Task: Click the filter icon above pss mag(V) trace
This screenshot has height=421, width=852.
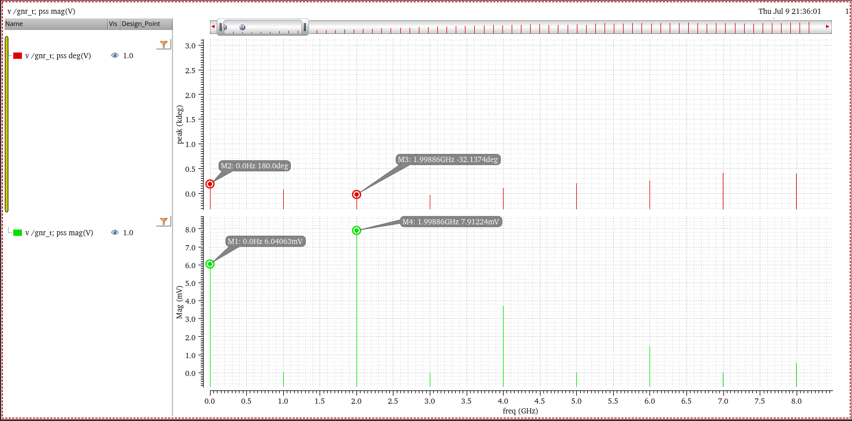Action: coord(164,221)
